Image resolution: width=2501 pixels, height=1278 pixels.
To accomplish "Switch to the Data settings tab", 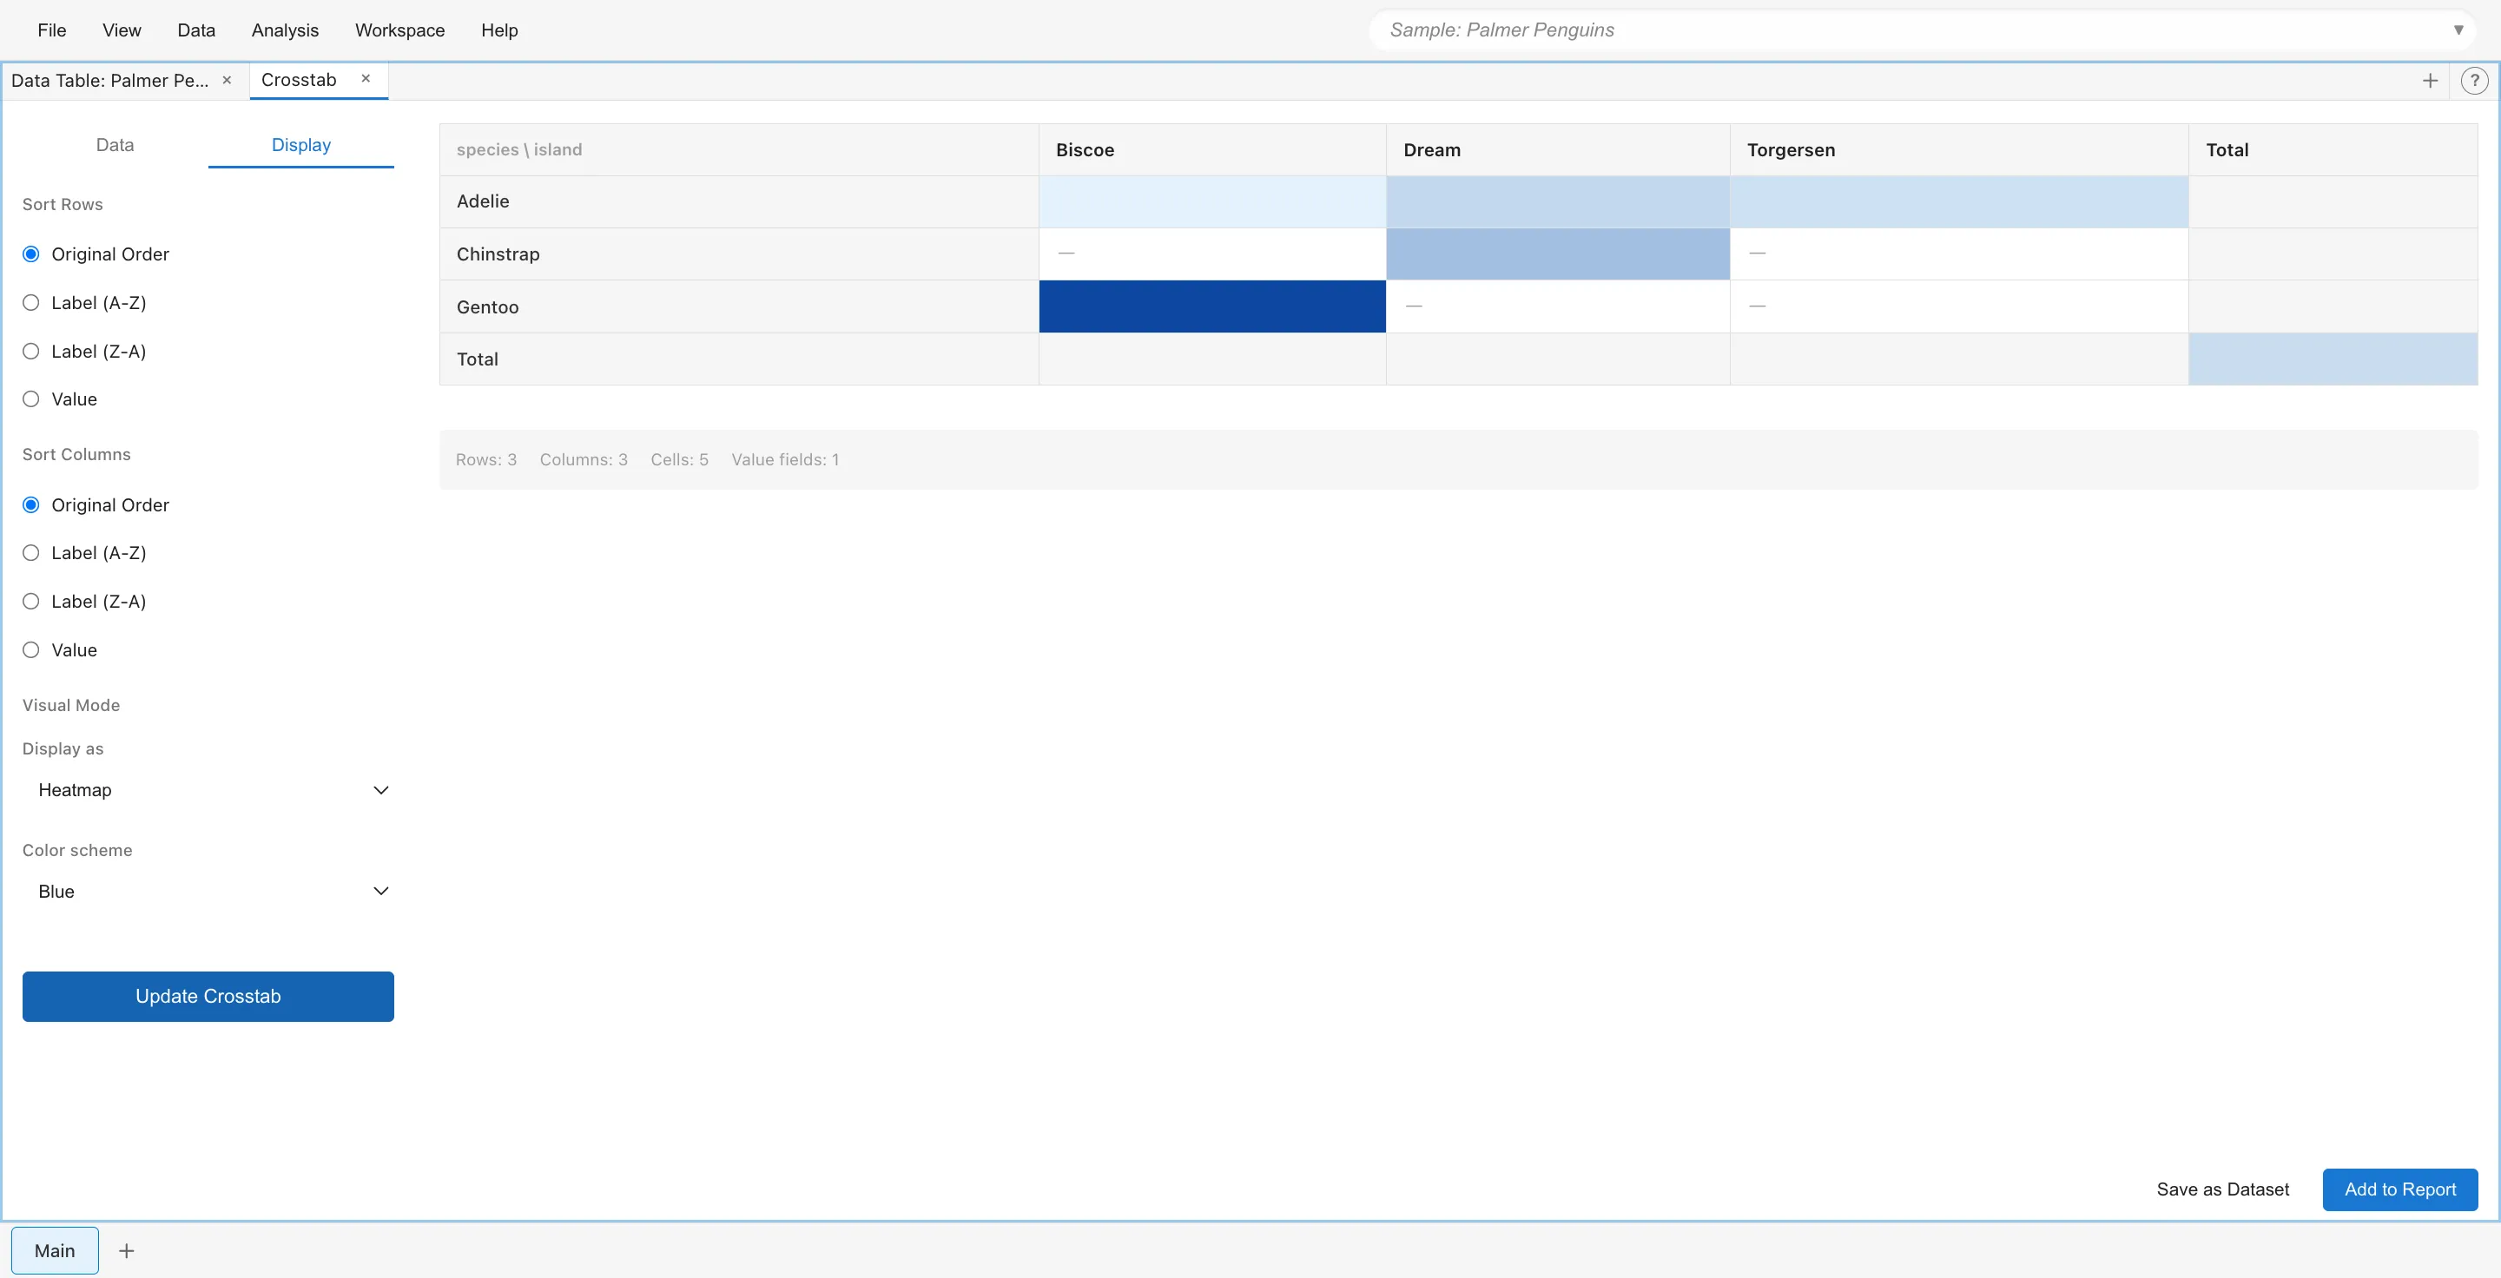I will coord(115,145).
